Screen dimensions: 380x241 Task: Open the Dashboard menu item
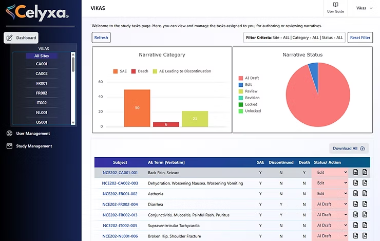pos(21,38)
